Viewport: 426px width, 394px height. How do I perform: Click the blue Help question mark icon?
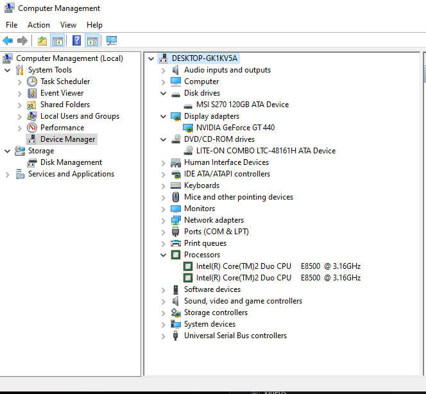click(x=76, y=41)
